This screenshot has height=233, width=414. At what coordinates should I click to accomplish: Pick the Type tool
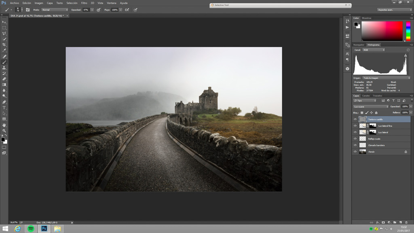coord(4,108)
